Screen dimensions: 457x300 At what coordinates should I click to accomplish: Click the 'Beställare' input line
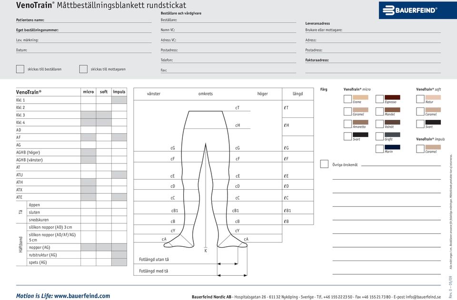point(228,20)
